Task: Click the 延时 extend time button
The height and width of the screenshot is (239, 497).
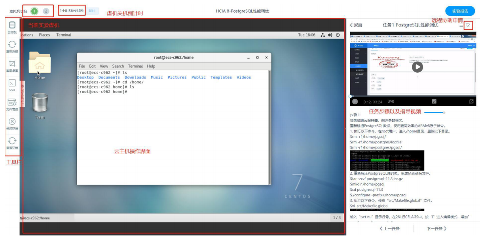Action: [93, 11]
